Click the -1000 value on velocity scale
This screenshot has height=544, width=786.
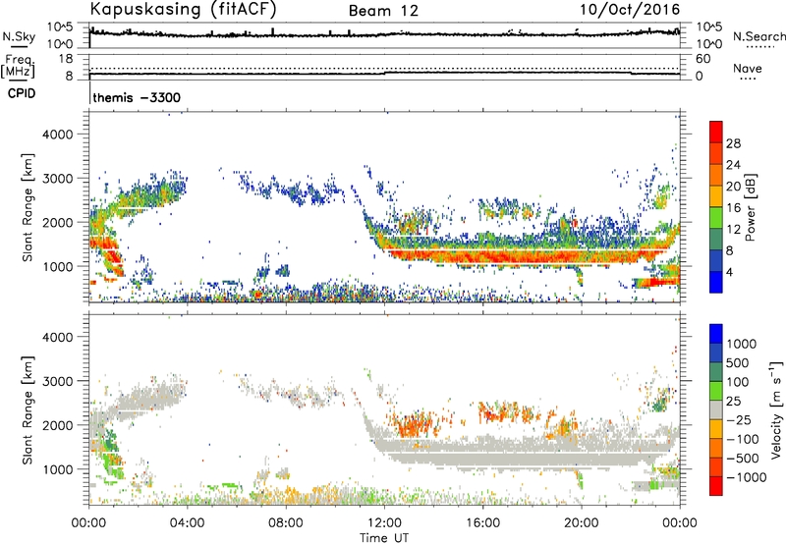(746, 477)
